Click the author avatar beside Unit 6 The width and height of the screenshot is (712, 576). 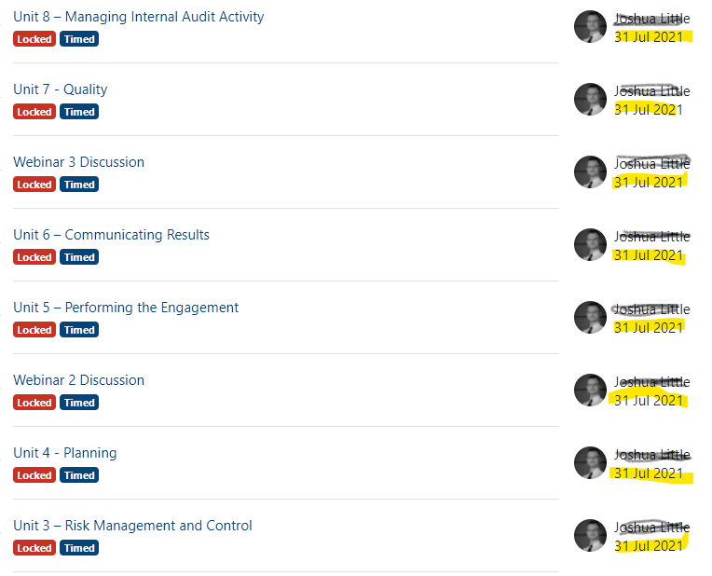(590, 245)
